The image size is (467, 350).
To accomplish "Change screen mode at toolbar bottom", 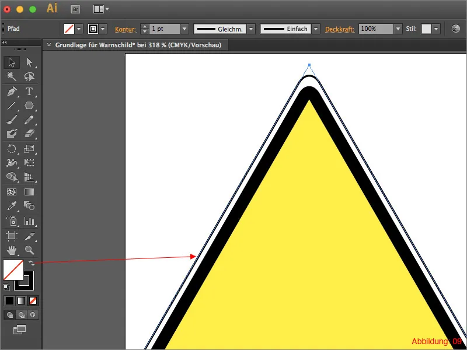I will pyautogui.click(x=20, y=330).
